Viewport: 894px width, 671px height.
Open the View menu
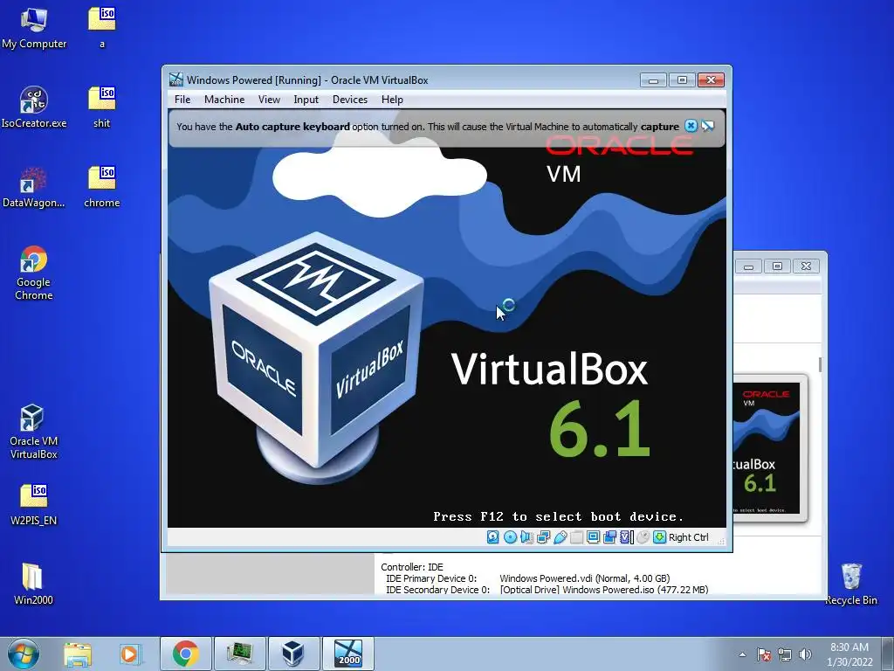pos(269,100)
